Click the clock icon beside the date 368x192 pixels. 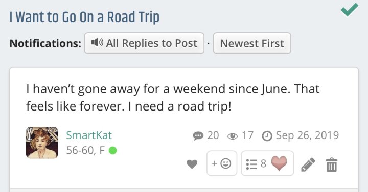point(267,136)
